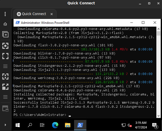162x131 pixels.
Task: Click the fit-to-window focus icon in sidebar
Action: click(5, 46)
